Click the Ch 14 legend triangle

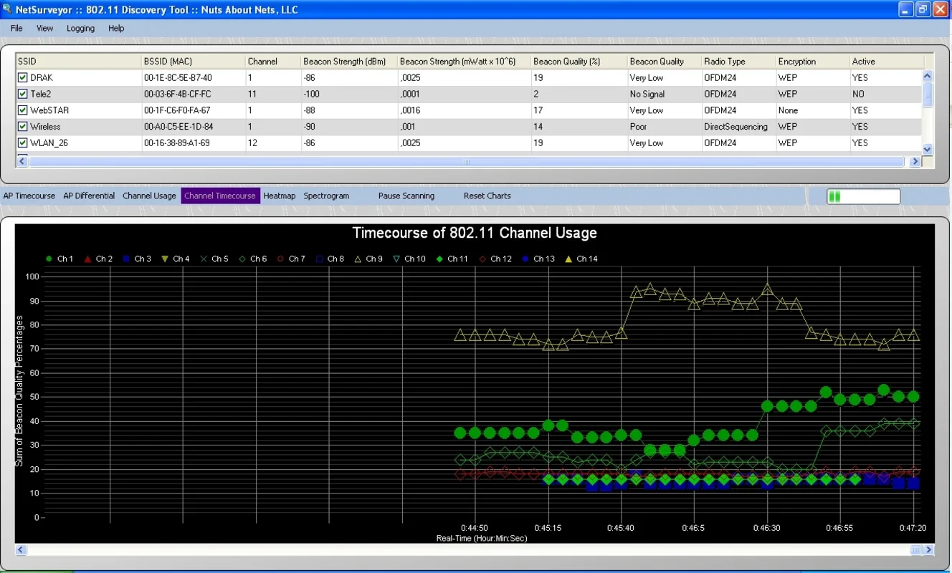point(568,259)
